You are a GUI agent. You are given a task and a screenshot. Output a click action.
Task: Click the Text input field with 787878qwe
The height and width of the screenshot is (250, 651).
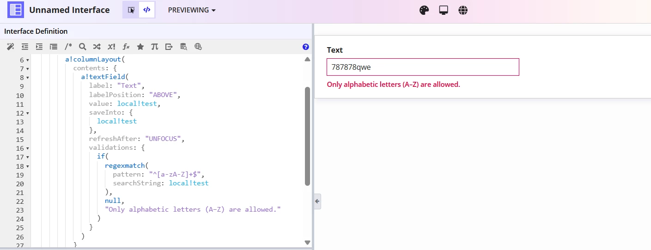pos(423,67)
